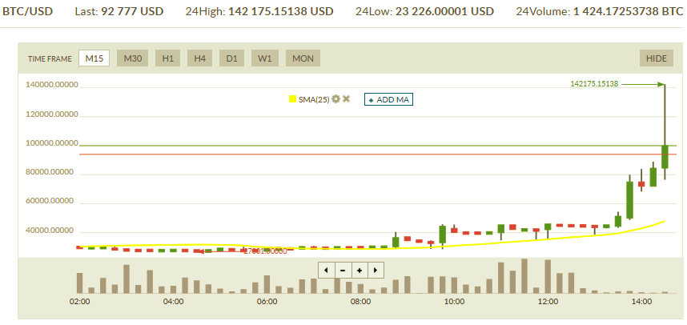Hide the chart with HIDE button
The height and width of the screenshot is (325, 687).
coord(656,58)
